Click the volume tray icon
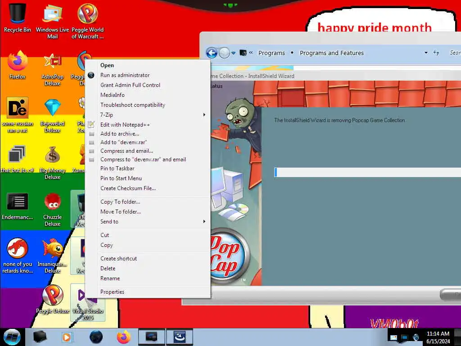Viewport: 461px width, 346px height. (416, 337)
